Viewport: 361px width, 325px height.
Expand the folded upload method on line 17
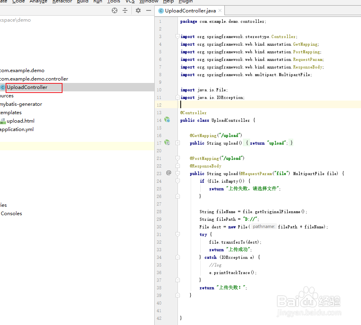(177, 143)
